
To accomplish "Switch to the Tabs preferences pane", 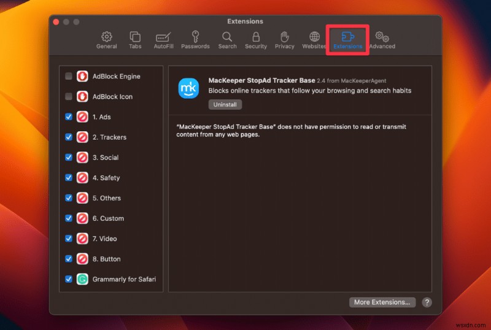I will [135, 40].
